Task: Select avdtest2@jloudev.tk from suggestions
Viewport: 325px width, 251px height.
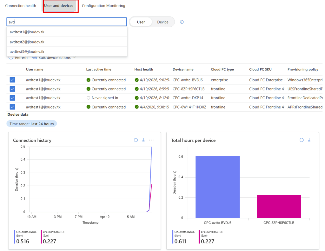Action: click(x=27, y=42)
